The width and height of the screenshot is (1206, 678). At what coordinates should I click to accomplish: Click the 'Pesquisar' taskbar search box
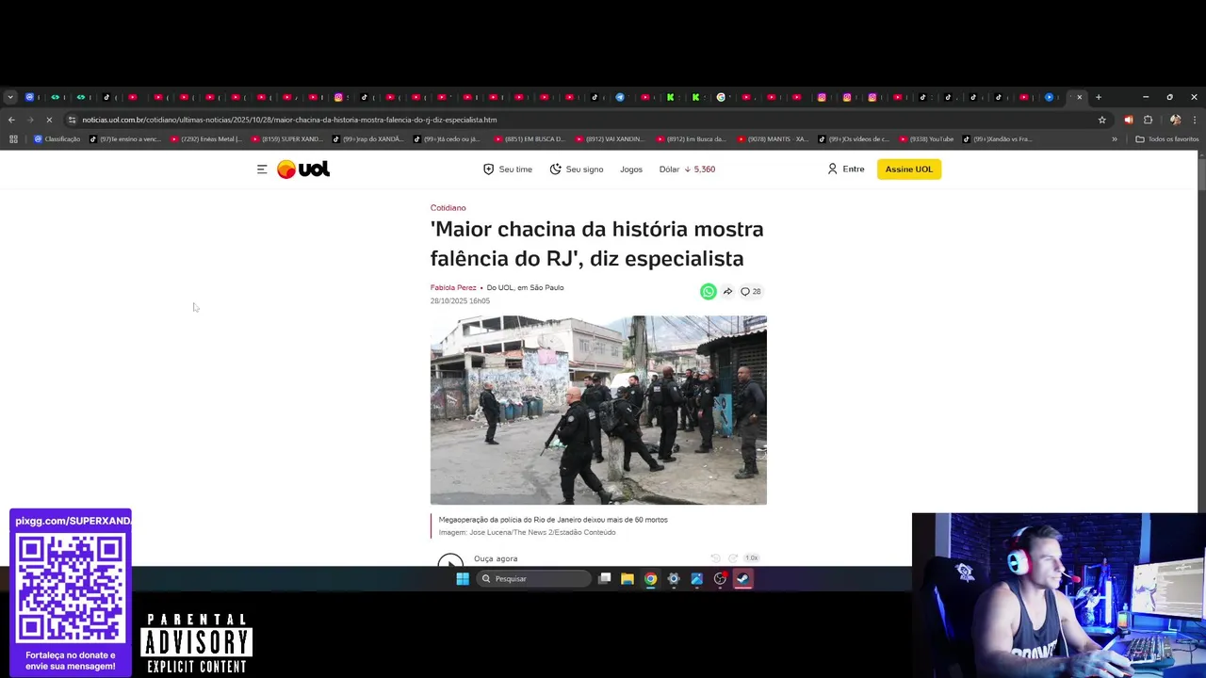pyautogui.click(x=532, y=579)
